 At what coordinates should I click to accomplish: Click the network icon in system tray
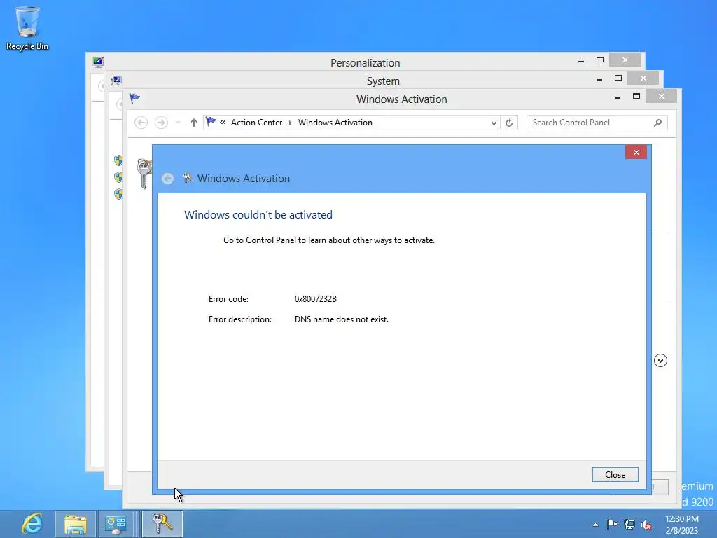[x=629, y=525]
